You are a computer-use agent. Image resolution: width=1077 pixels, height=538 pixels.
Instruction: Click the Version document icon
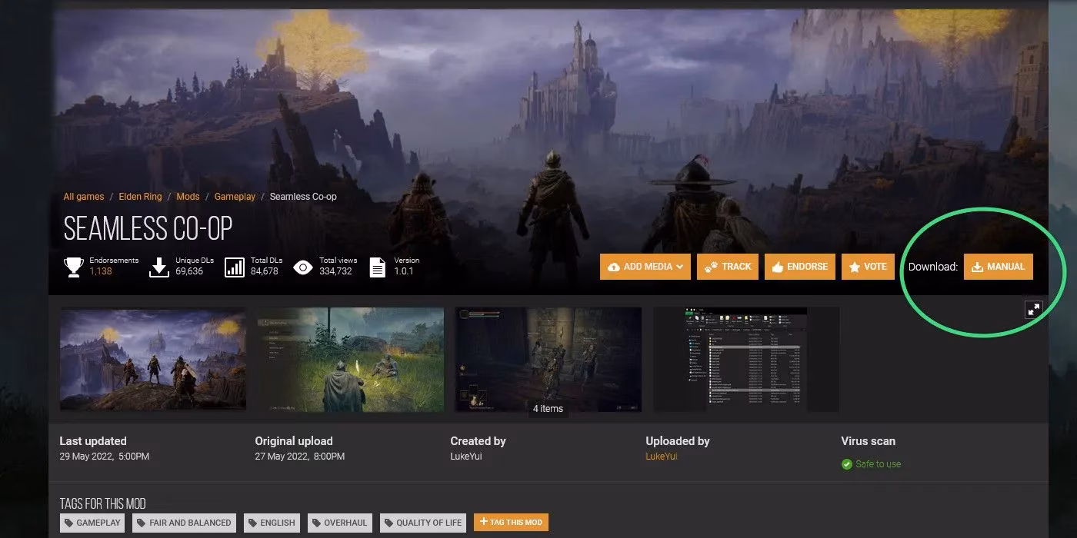(378, 267)
